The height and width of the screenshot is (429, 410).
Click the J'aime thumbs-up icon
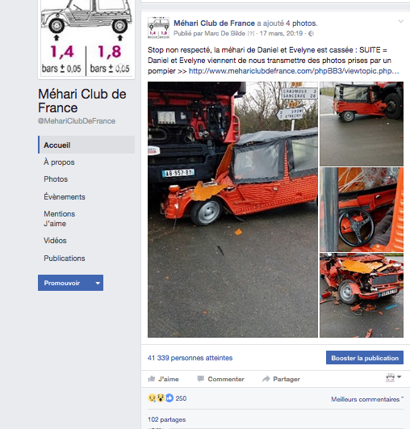point(152,379)
